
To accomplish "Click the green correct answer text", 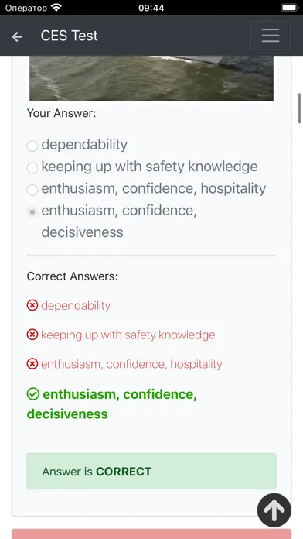I will [x=112, y=404].
